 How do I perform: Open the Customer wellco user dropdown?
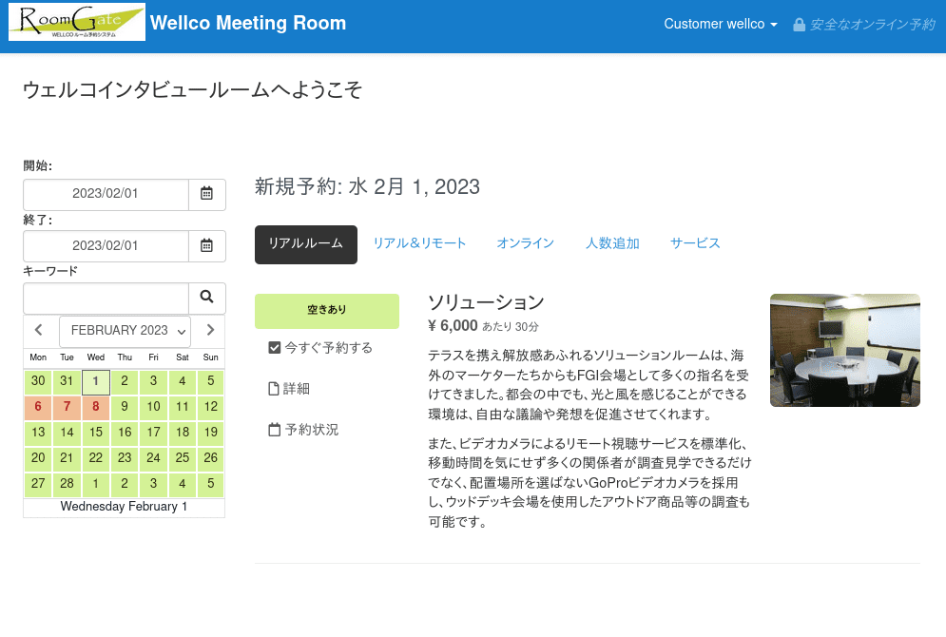click(x=720, y=24)
